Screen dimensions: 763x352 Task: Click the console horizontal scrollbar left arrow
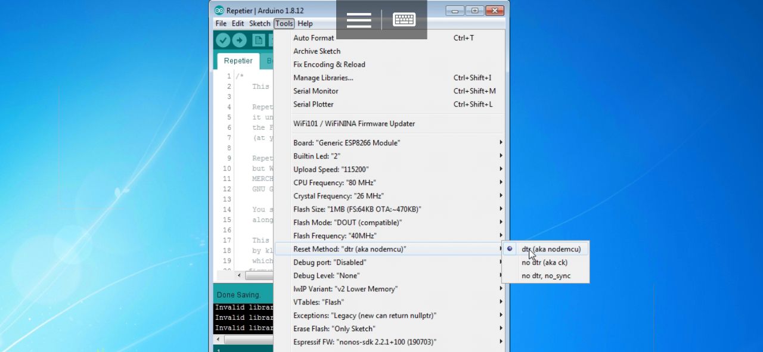coord(218,339)
